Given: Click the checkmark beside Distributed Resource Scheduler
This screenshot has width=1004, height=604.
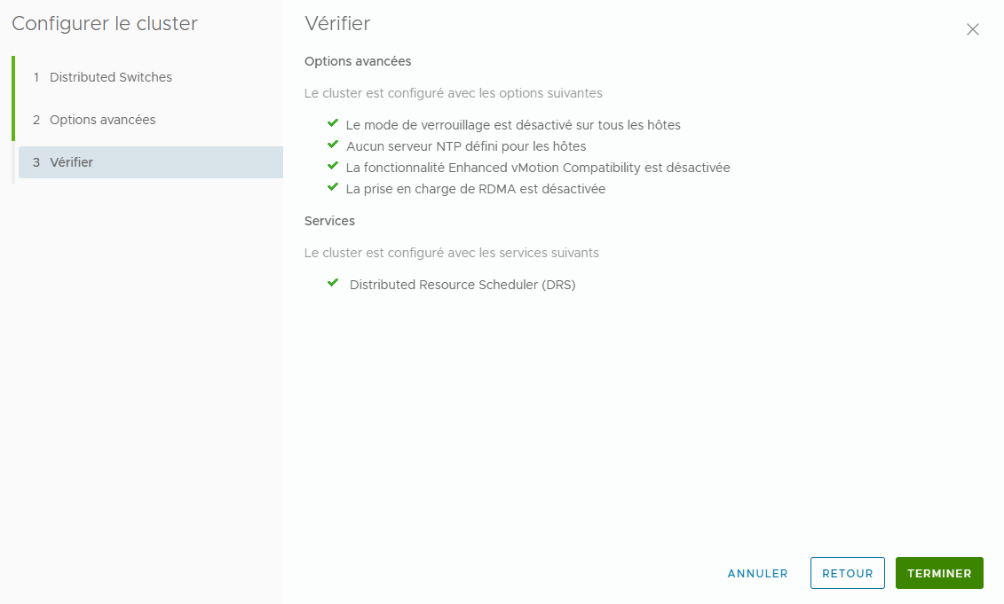Looking at the screenshot, I should coord(333,284).
